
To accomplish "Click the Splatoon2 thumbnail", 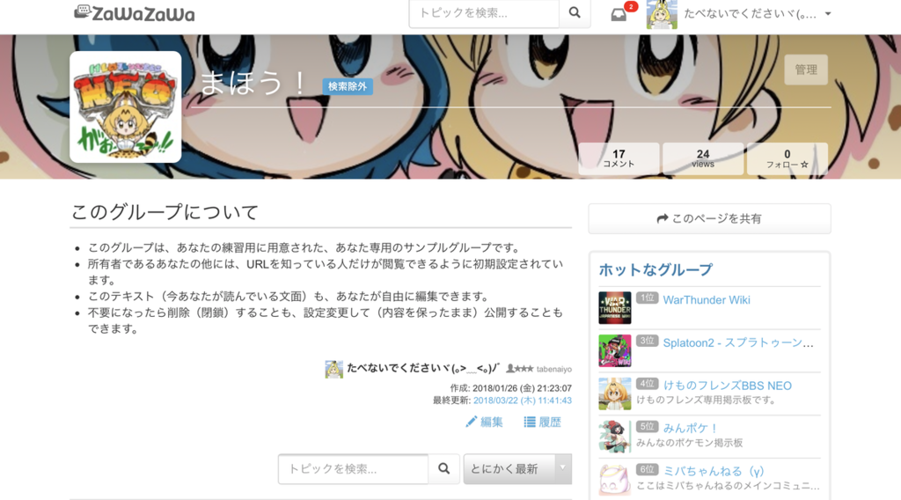I will pyautogui.click(x=615, y=350).
